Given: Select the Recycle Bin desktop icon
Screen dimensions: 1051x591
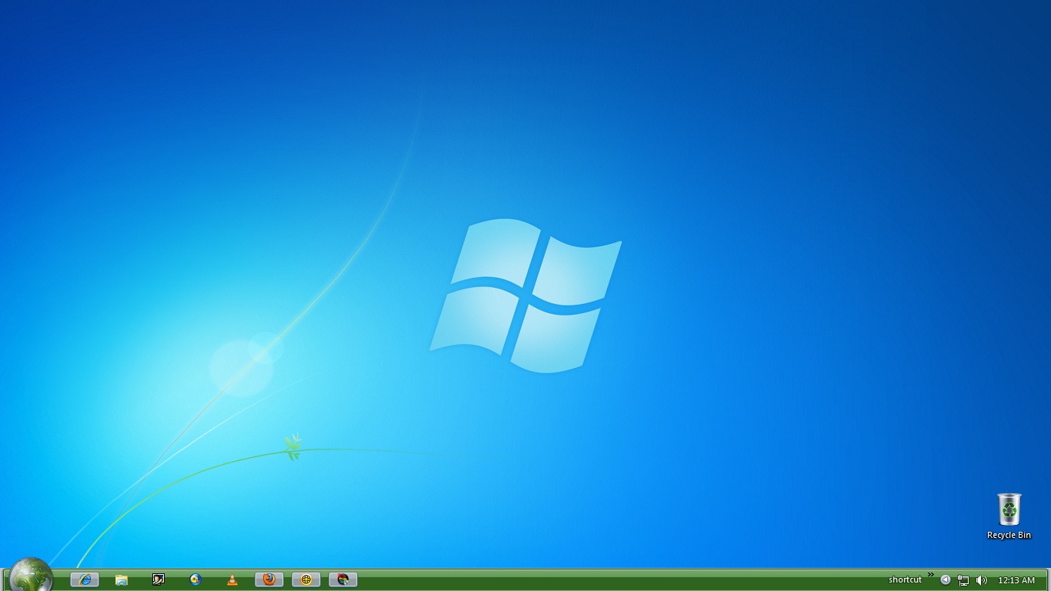Looking at the screenshot, I should tap(1009, 516).
